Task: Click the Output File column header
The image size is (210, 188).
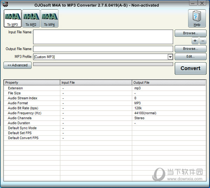Action: tap(169, 83)
